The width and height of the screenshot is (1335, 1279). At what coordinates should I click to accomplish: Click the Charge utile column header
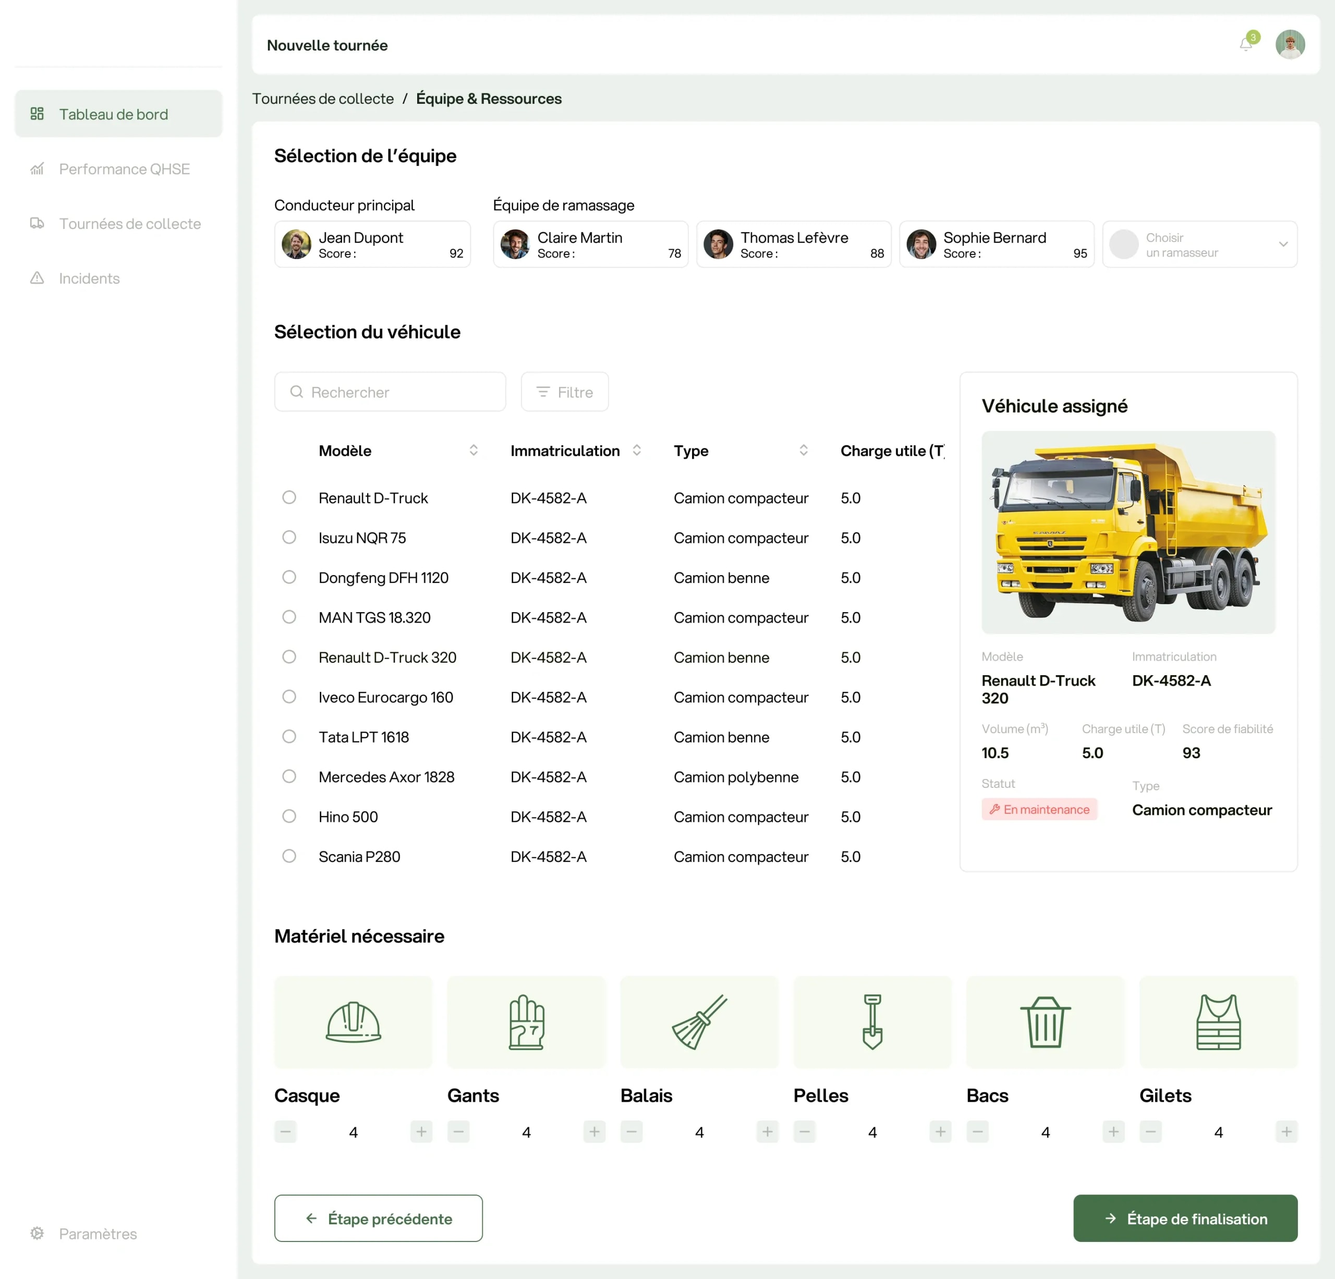click(x=892, y=450)
